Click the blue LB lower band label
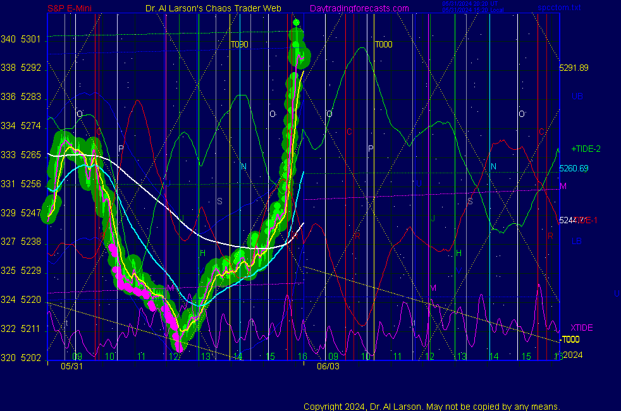This screenshot has height=411, width=621. pyautogui.click(x=576, y=241)
